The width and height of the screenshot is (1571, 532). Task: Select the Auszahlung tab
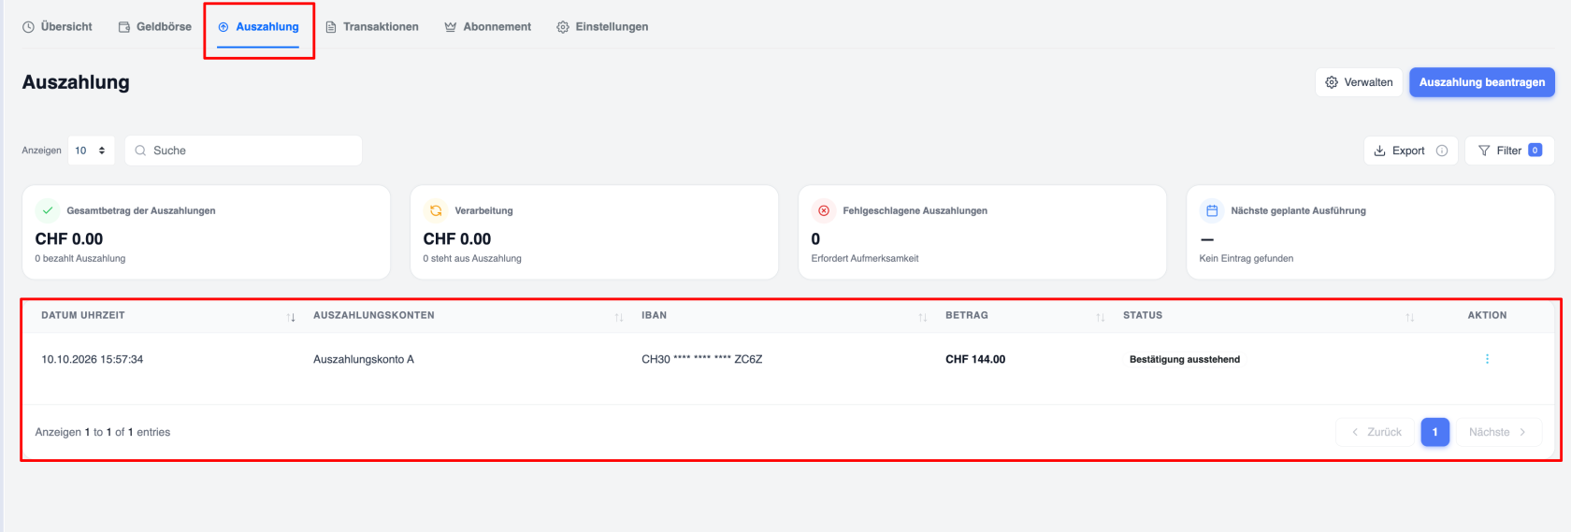tap(258, 27)
